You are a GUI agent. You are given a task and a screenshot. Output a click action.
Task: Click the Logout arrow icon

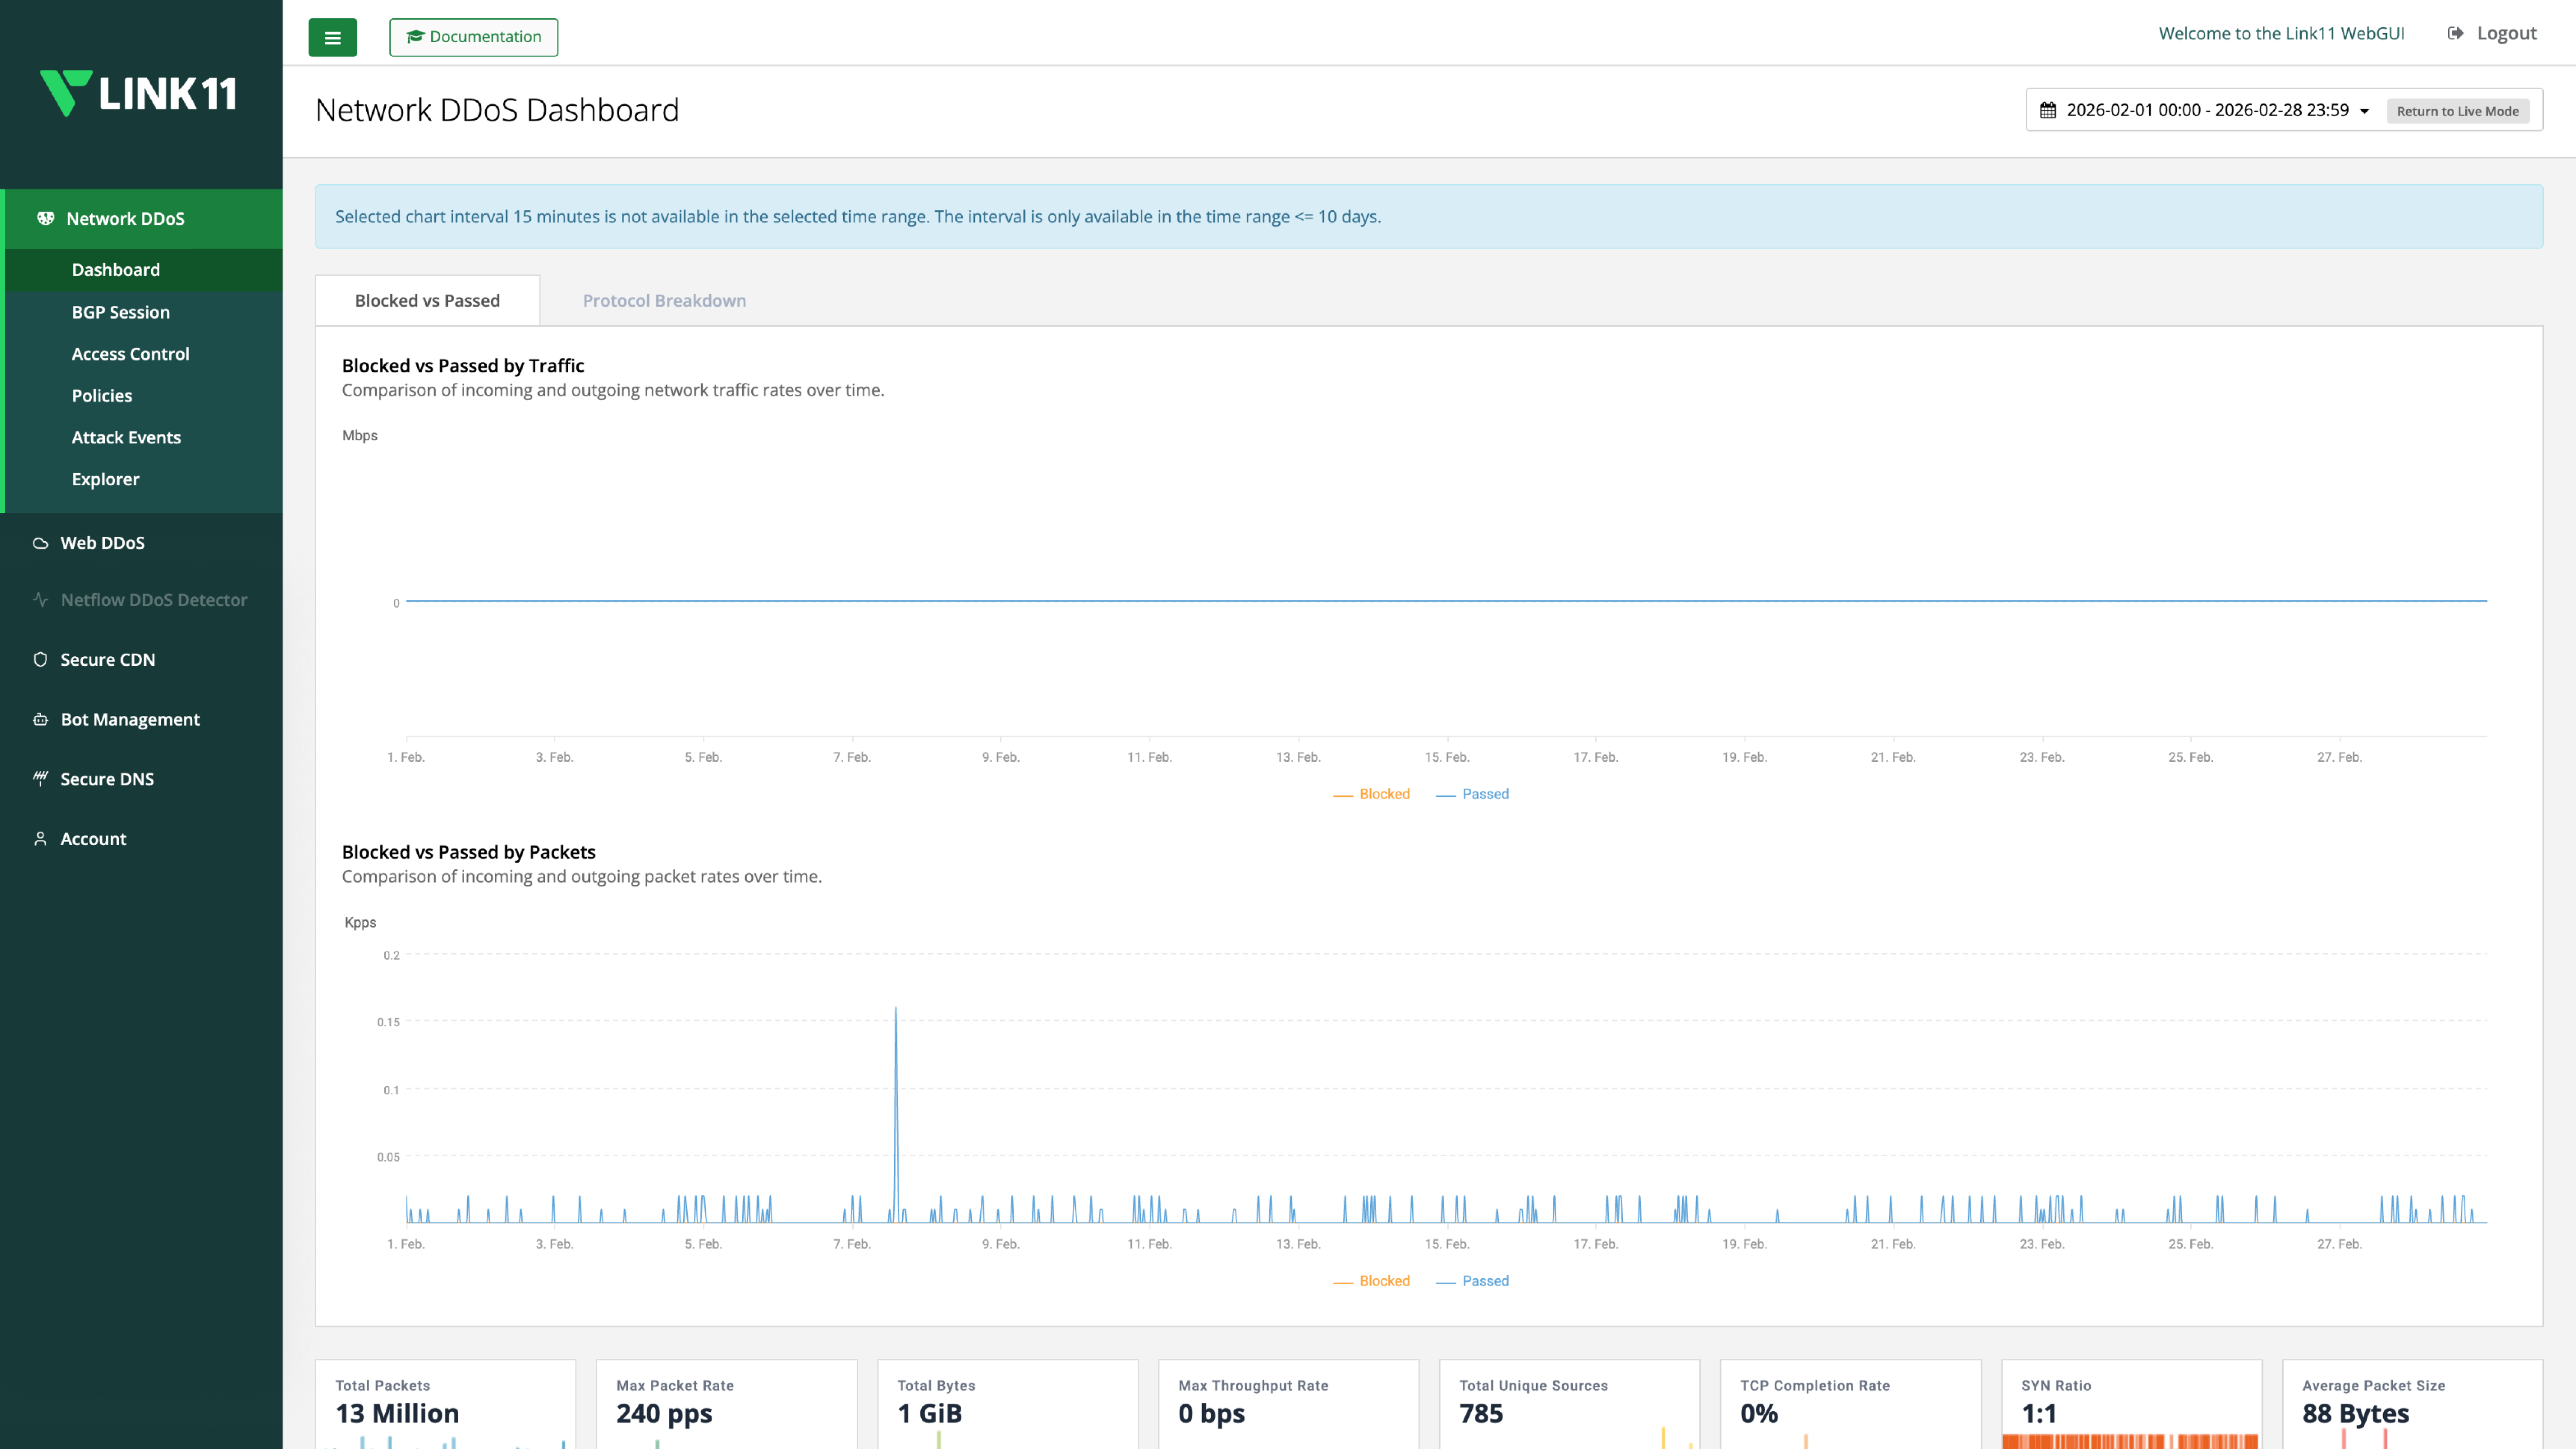click(x=2455, y=33)
